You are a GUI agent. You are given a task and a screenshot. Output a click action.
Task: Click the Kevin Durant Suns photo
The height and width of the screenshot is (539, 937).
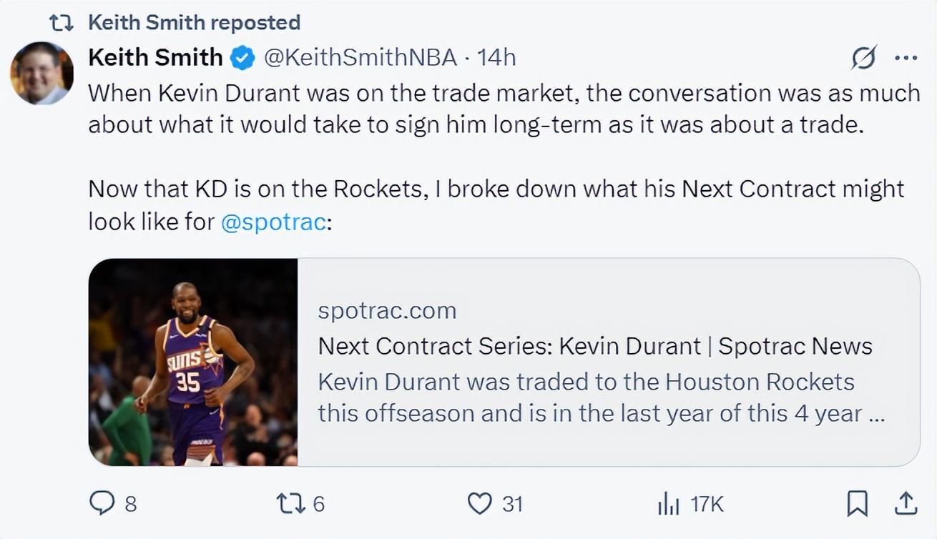coord(193,362)
